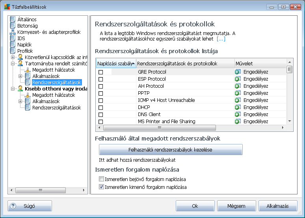Open Környezet- és adapterprofilok in tree
This screenshot has height=218, width=305.
[49, 32]
